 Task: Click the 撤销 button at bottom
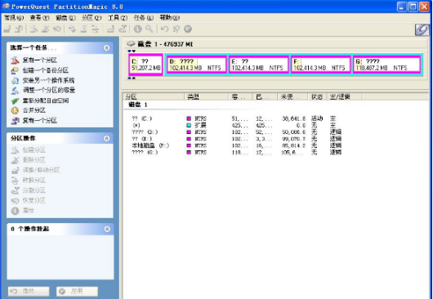click(x=29, y=292)
